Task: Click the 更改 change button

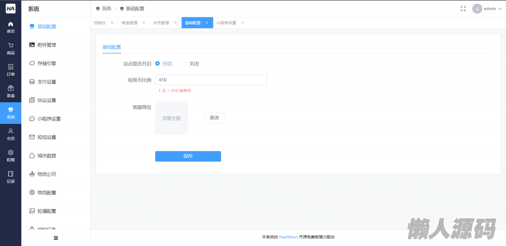Action: pyautogui.click(x=214, y=118)
